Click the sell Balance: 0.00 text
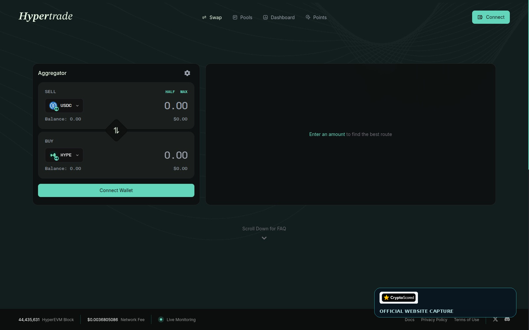The image size is (529, 330). 63,119
